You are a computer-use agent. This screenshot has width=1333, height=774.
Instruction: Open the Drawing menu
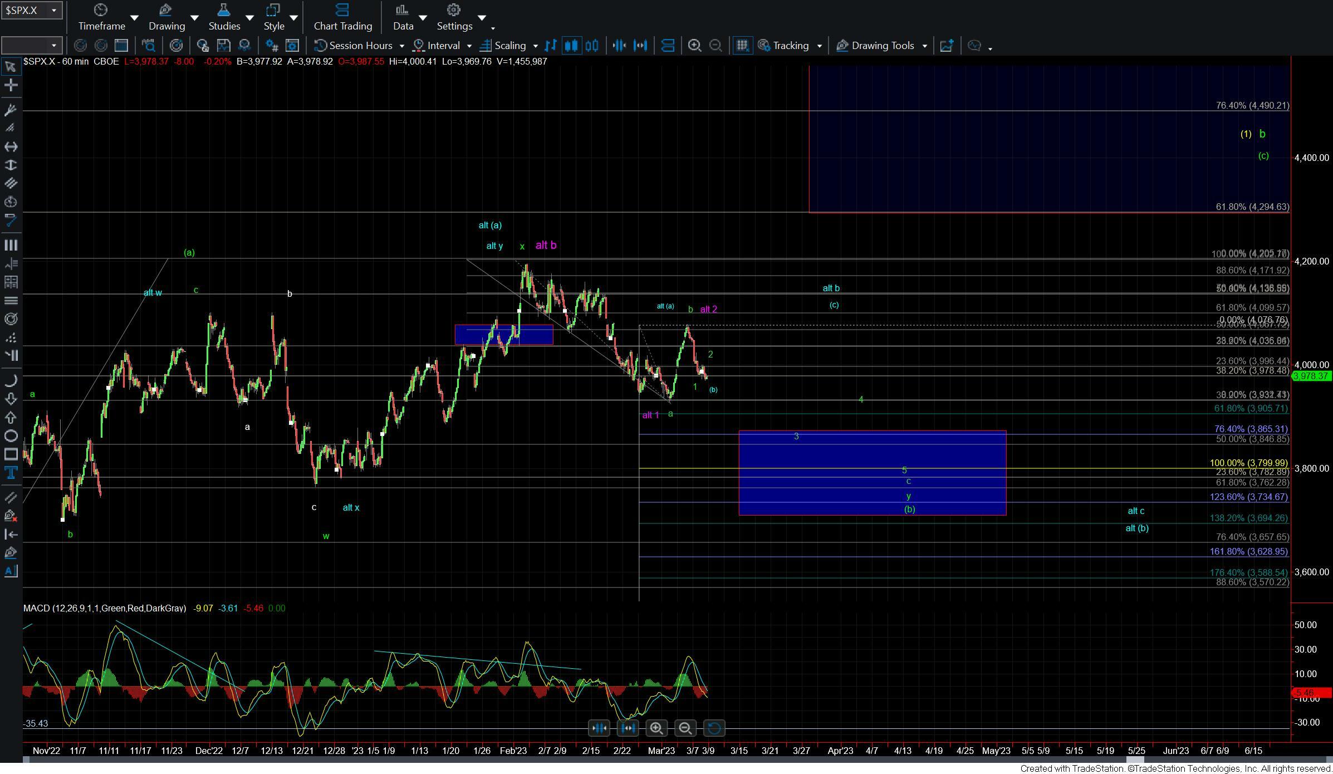[x=166, y=18]
